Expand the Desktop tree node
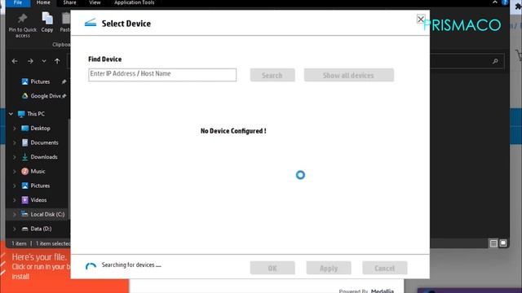Screen dimensions: 522x293 click(15, 129)
